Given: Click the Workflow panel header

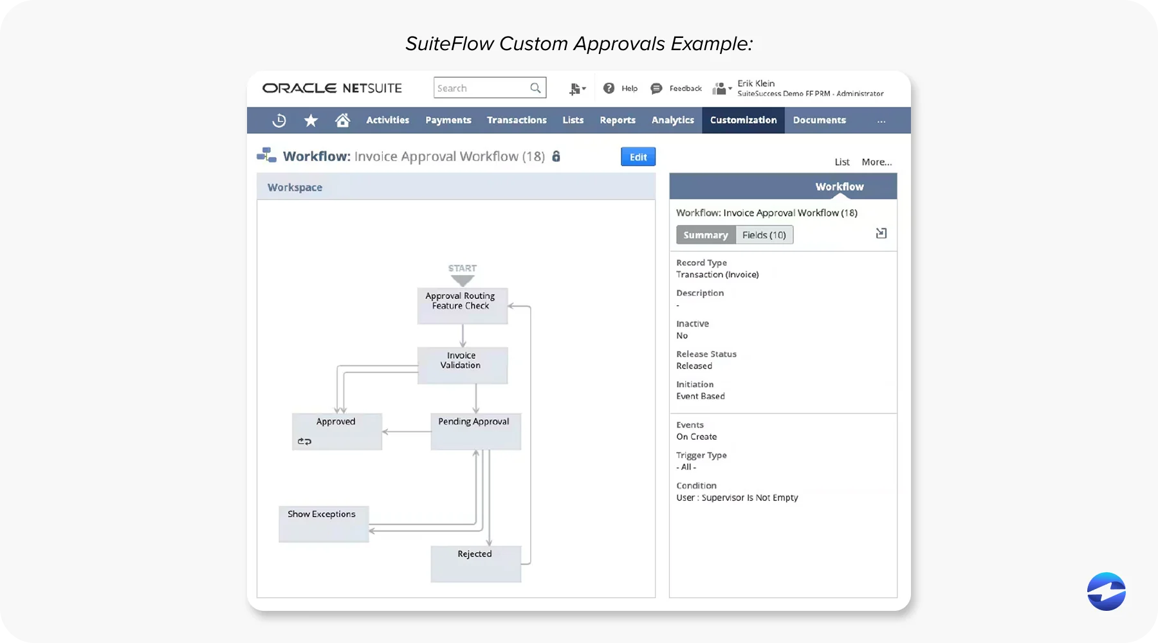Looking at the screenshot, I should click(783, 186).
